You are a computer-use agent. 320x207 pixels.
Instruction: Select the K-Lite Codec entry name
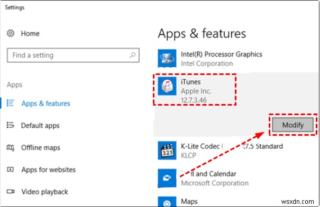232,146
